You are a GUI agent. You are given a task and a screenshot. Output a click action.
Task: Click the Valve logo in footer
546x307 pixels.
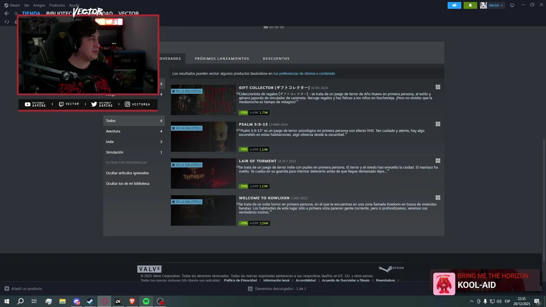(x=149, y=269)
